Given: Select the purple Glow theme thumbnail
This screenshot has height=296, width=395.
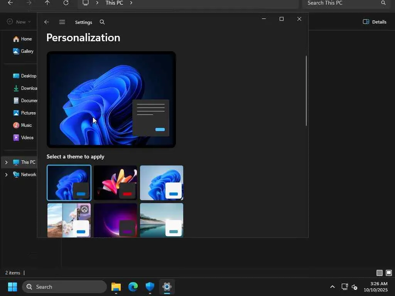Looking at the screenshot, I should (x=115, y=220).
